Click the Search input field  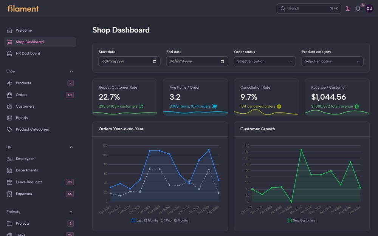[309, 8]
